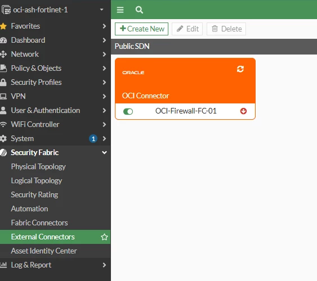Expand the VPN menu chevron

coord(104,96)
